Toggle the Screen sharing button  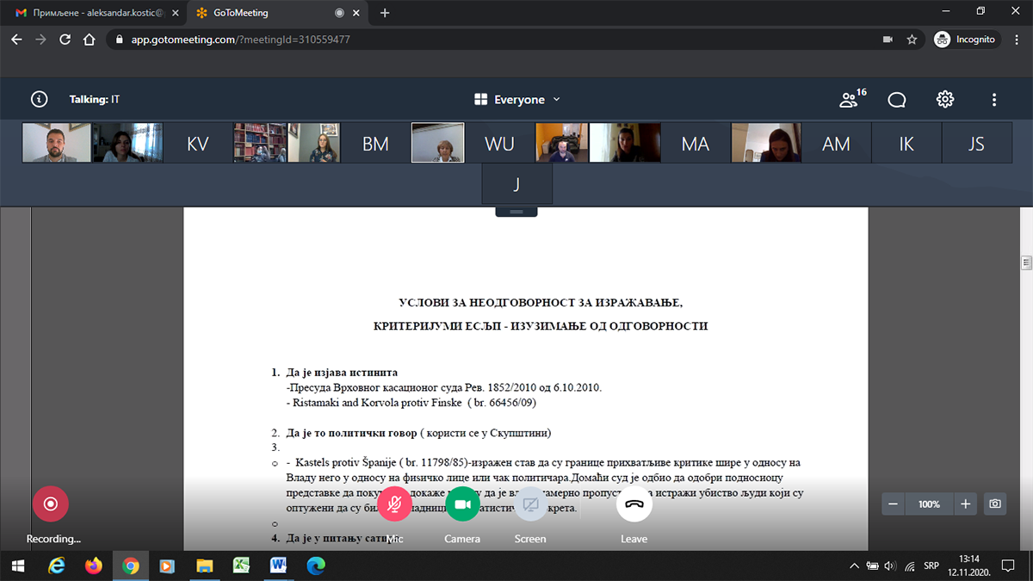[530, 504]
